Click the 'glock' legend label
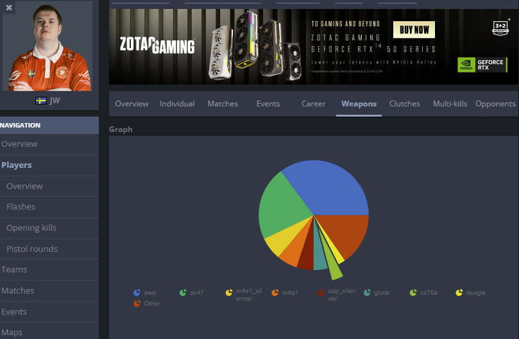The height and width of the screenshot is (339, 519). [382, 293]
